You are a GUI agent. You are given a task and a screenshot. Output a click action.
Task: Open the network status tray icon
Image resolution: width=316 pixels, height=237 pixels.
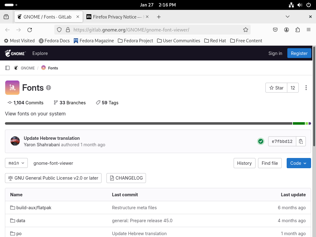pos(291,5)
